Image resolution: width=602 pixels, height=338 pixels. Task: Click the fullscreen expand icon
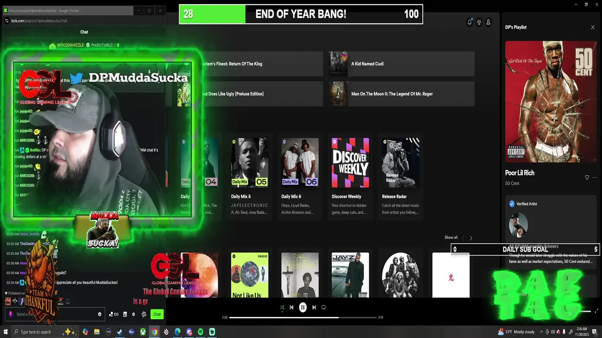tap(596, 311)
